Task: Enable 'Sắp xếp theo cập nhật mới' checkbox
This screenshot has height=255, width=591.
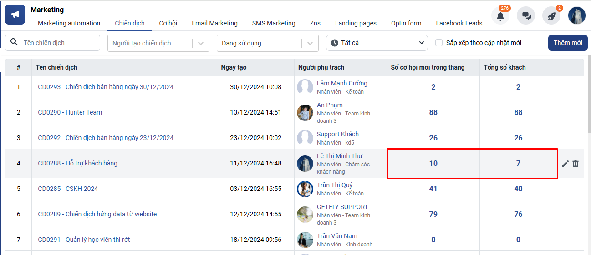Action: point(439,43)
